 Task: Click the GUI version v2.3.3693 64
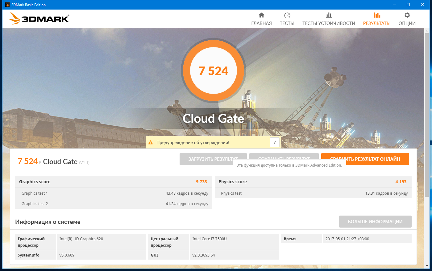click(204, 255)
